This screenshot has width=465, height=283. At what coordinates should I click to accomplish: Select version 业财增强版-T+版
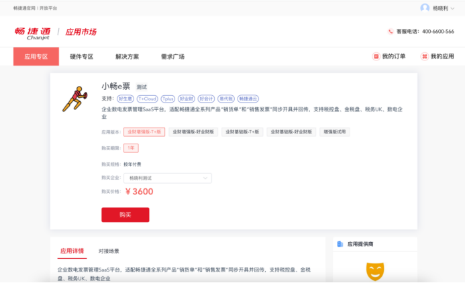[x=144, y=132]
